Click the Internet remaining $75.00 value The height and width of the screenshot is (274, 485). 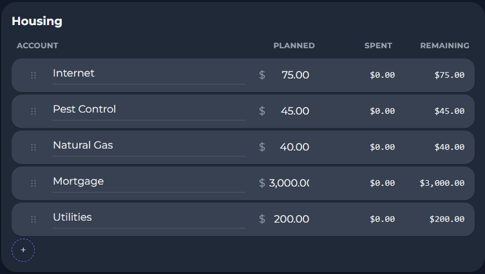(x=449, y=75)
